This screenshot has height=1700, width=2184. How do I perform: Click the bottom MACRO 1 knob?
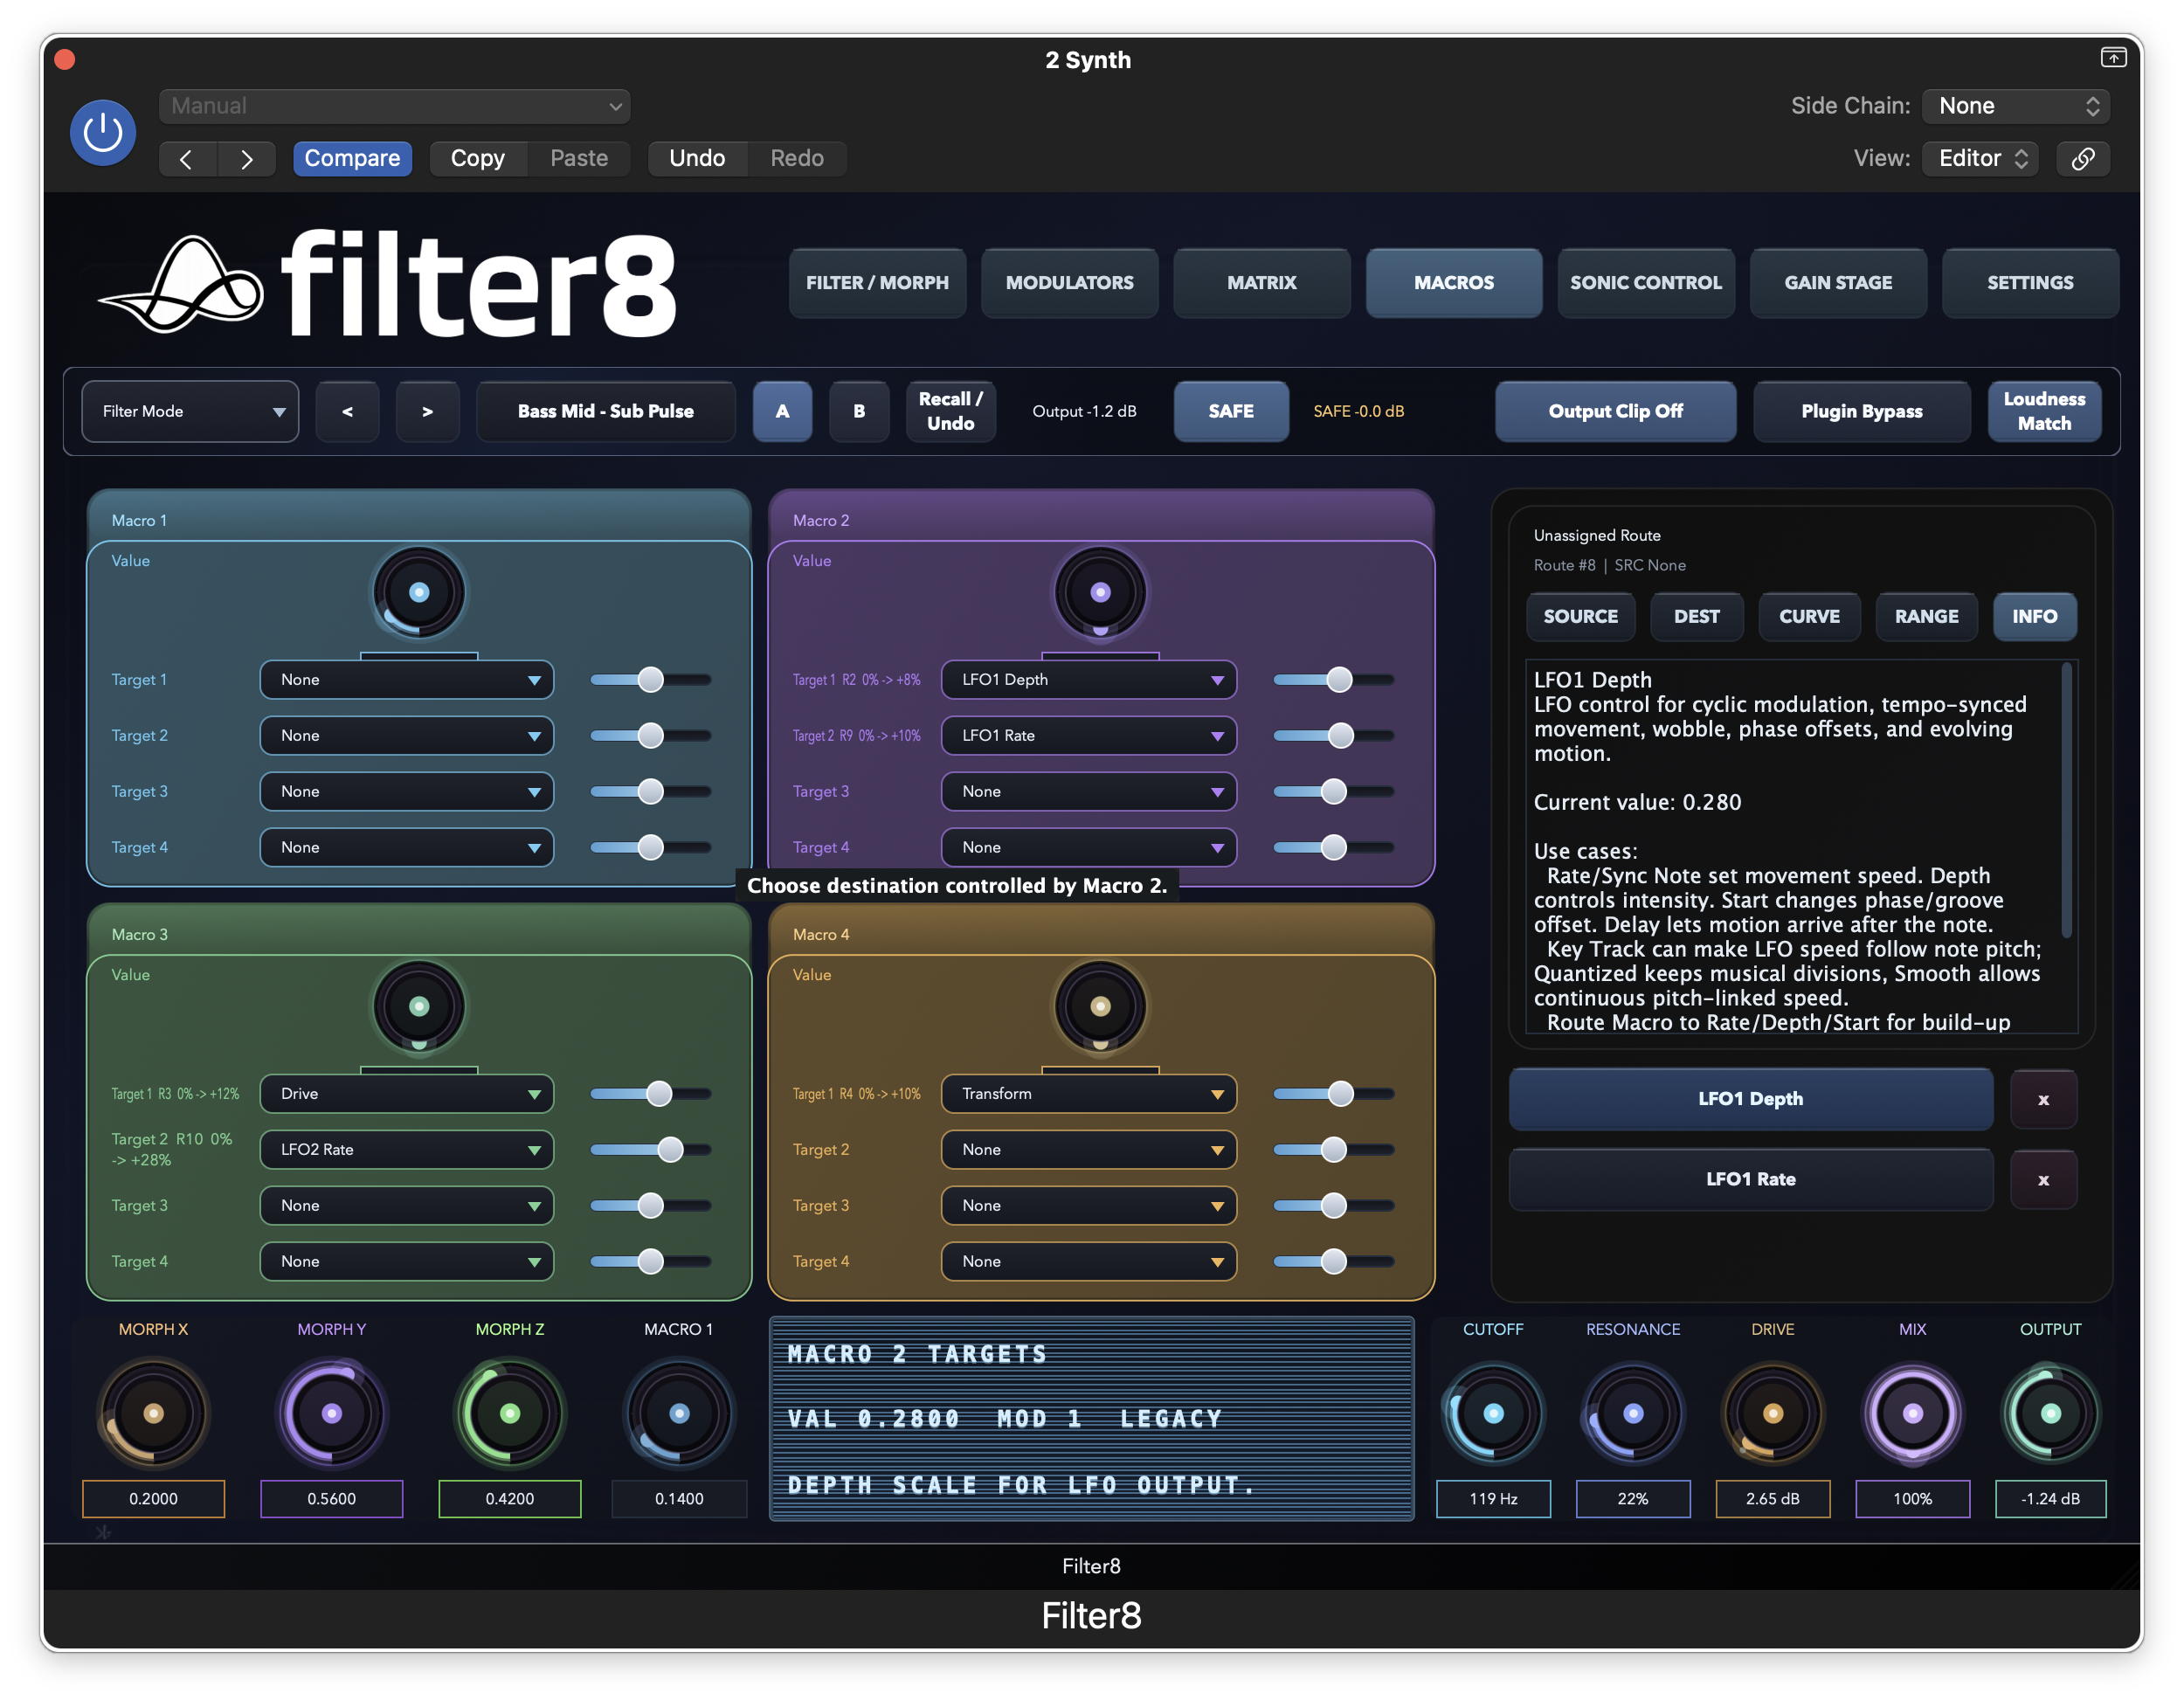[x=679, y=1413]
